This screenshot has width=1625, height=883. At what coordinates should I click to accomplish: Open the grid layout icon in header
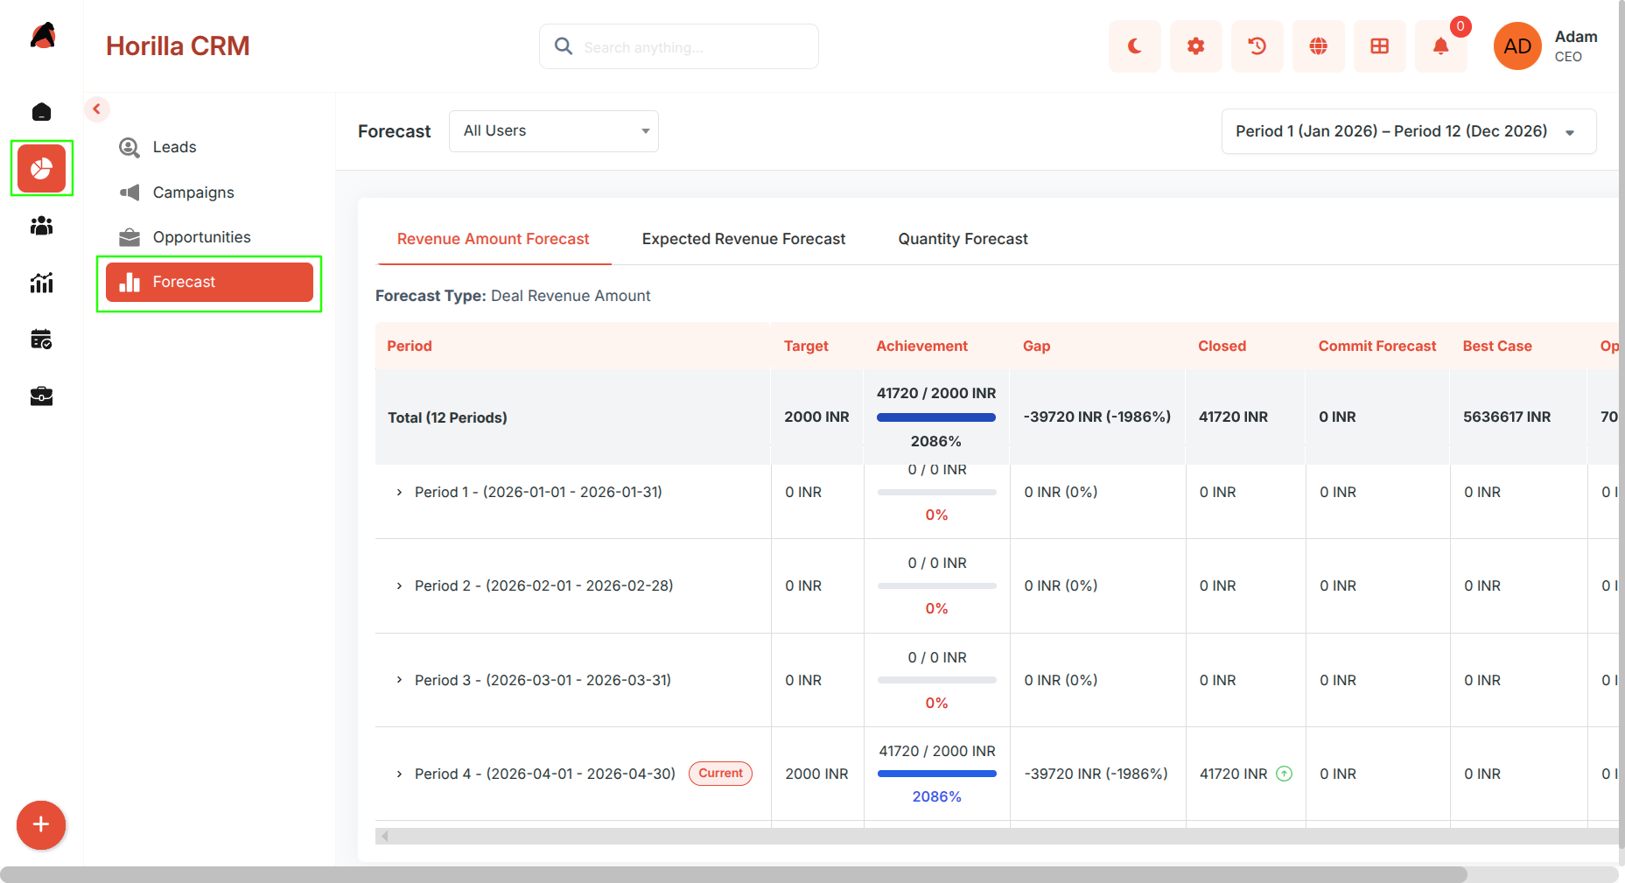(1379, 46)
